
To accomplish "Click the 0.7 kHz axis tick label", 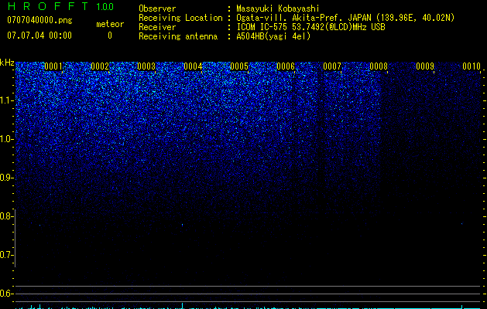I will 6,255.
